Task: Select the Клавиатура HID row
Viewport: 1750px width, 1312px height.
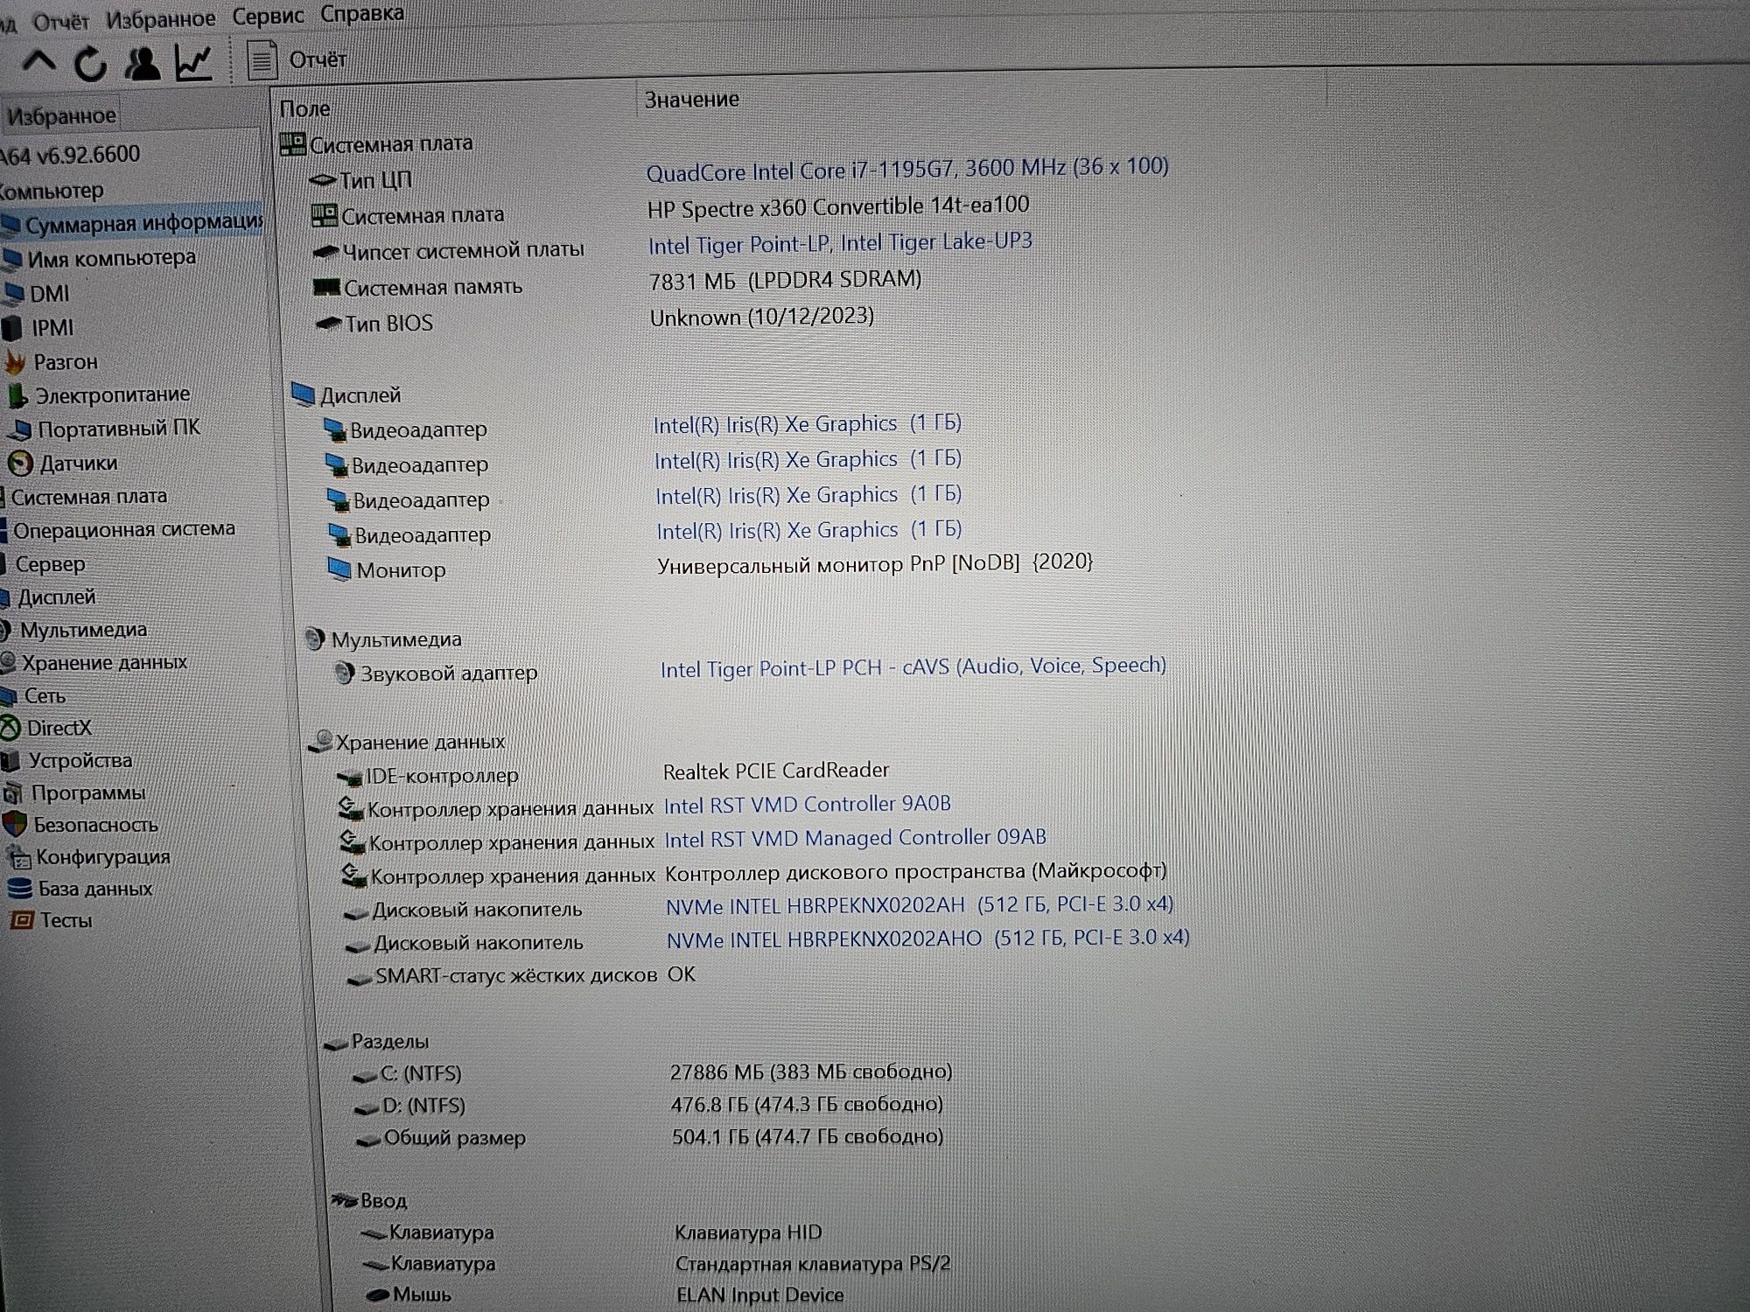Action: tap(591, 1232)
